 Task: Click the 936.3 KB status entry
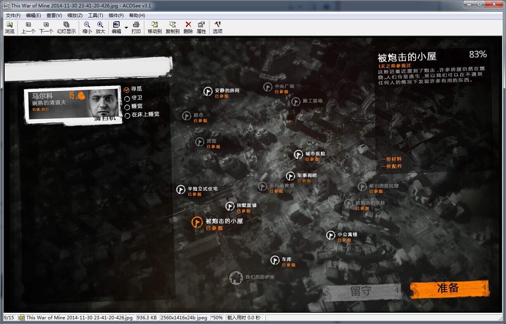147,318
